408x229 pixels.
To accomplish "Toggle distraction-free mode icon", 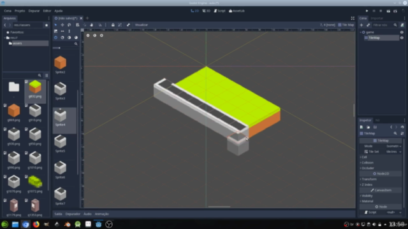I will [x=353, y=18].
